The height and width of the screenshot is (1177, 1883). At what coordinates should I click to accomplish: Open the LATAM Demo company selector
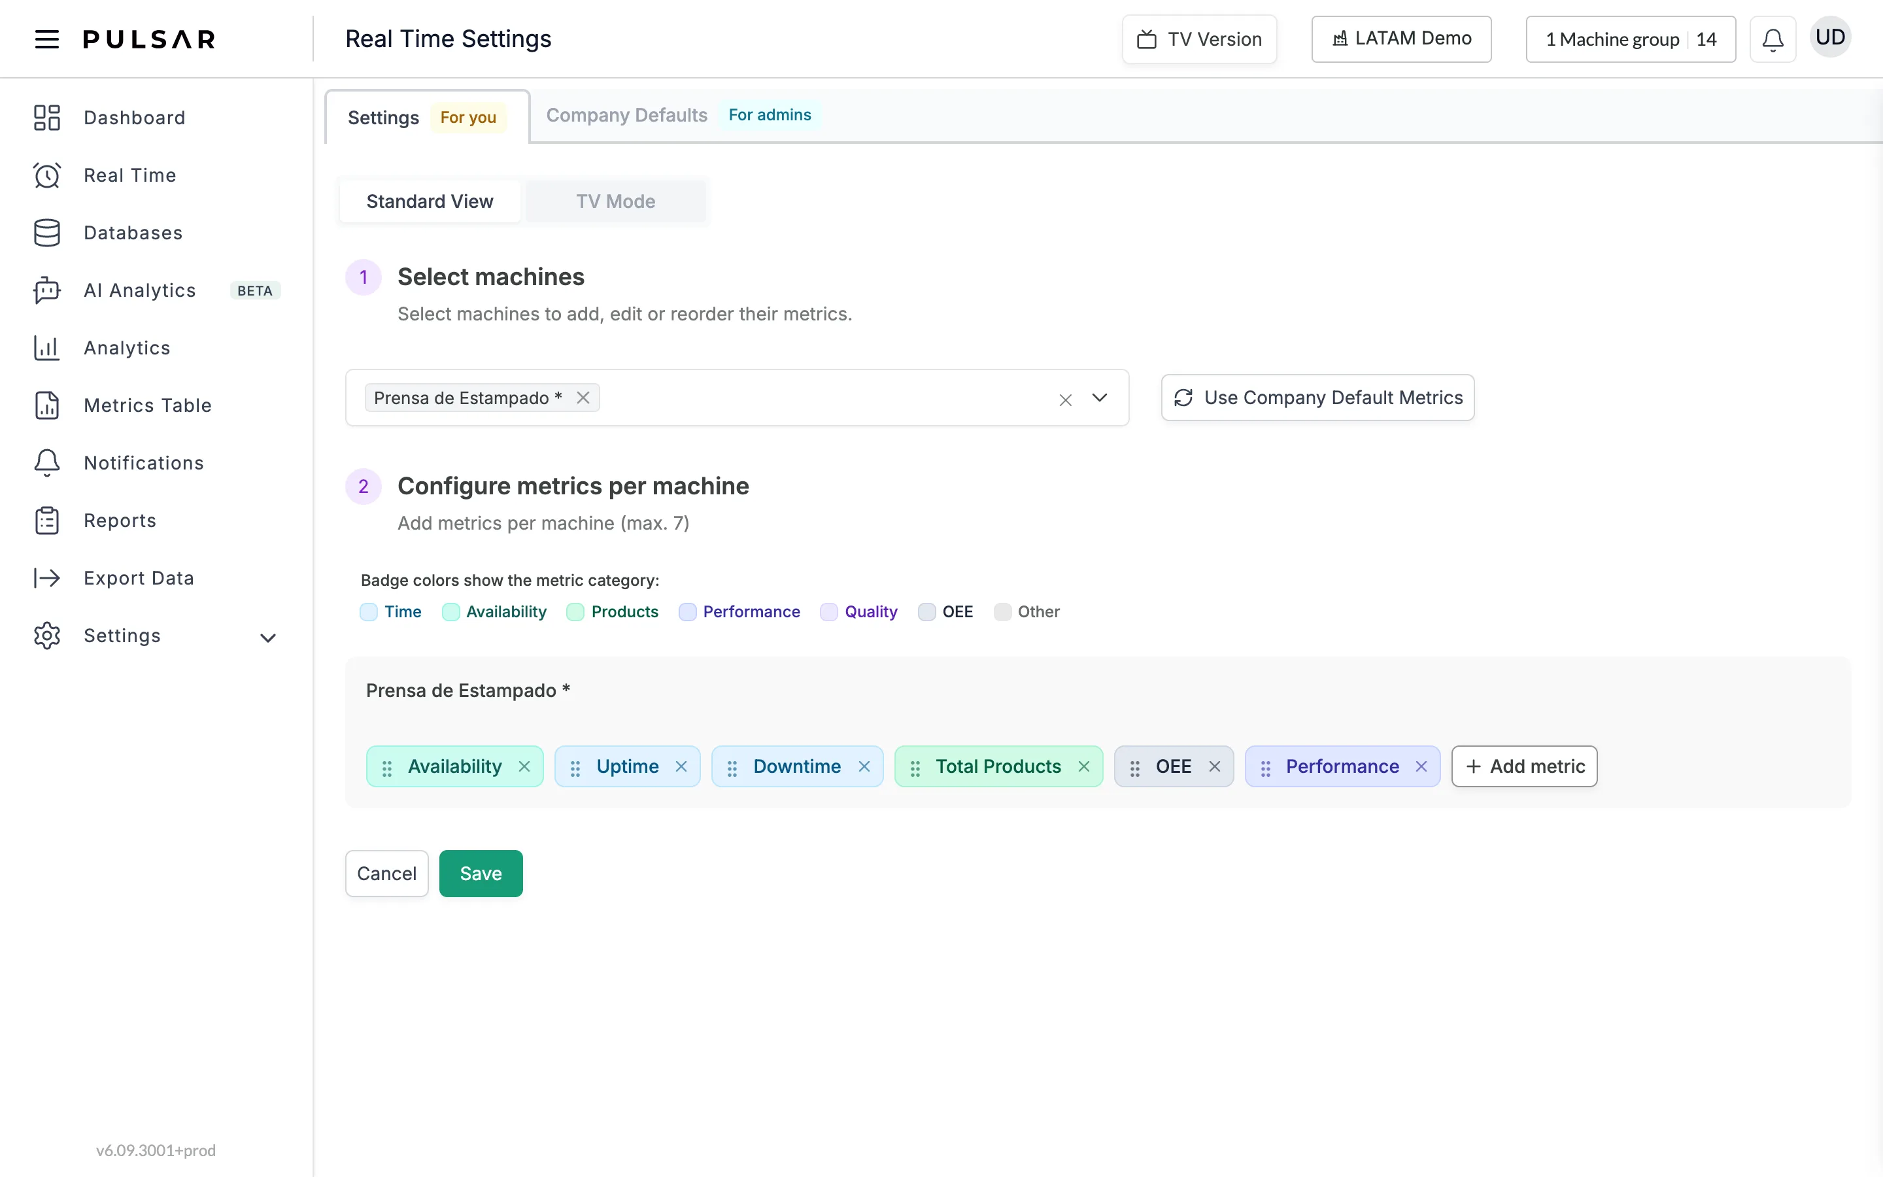[1400, 39]
